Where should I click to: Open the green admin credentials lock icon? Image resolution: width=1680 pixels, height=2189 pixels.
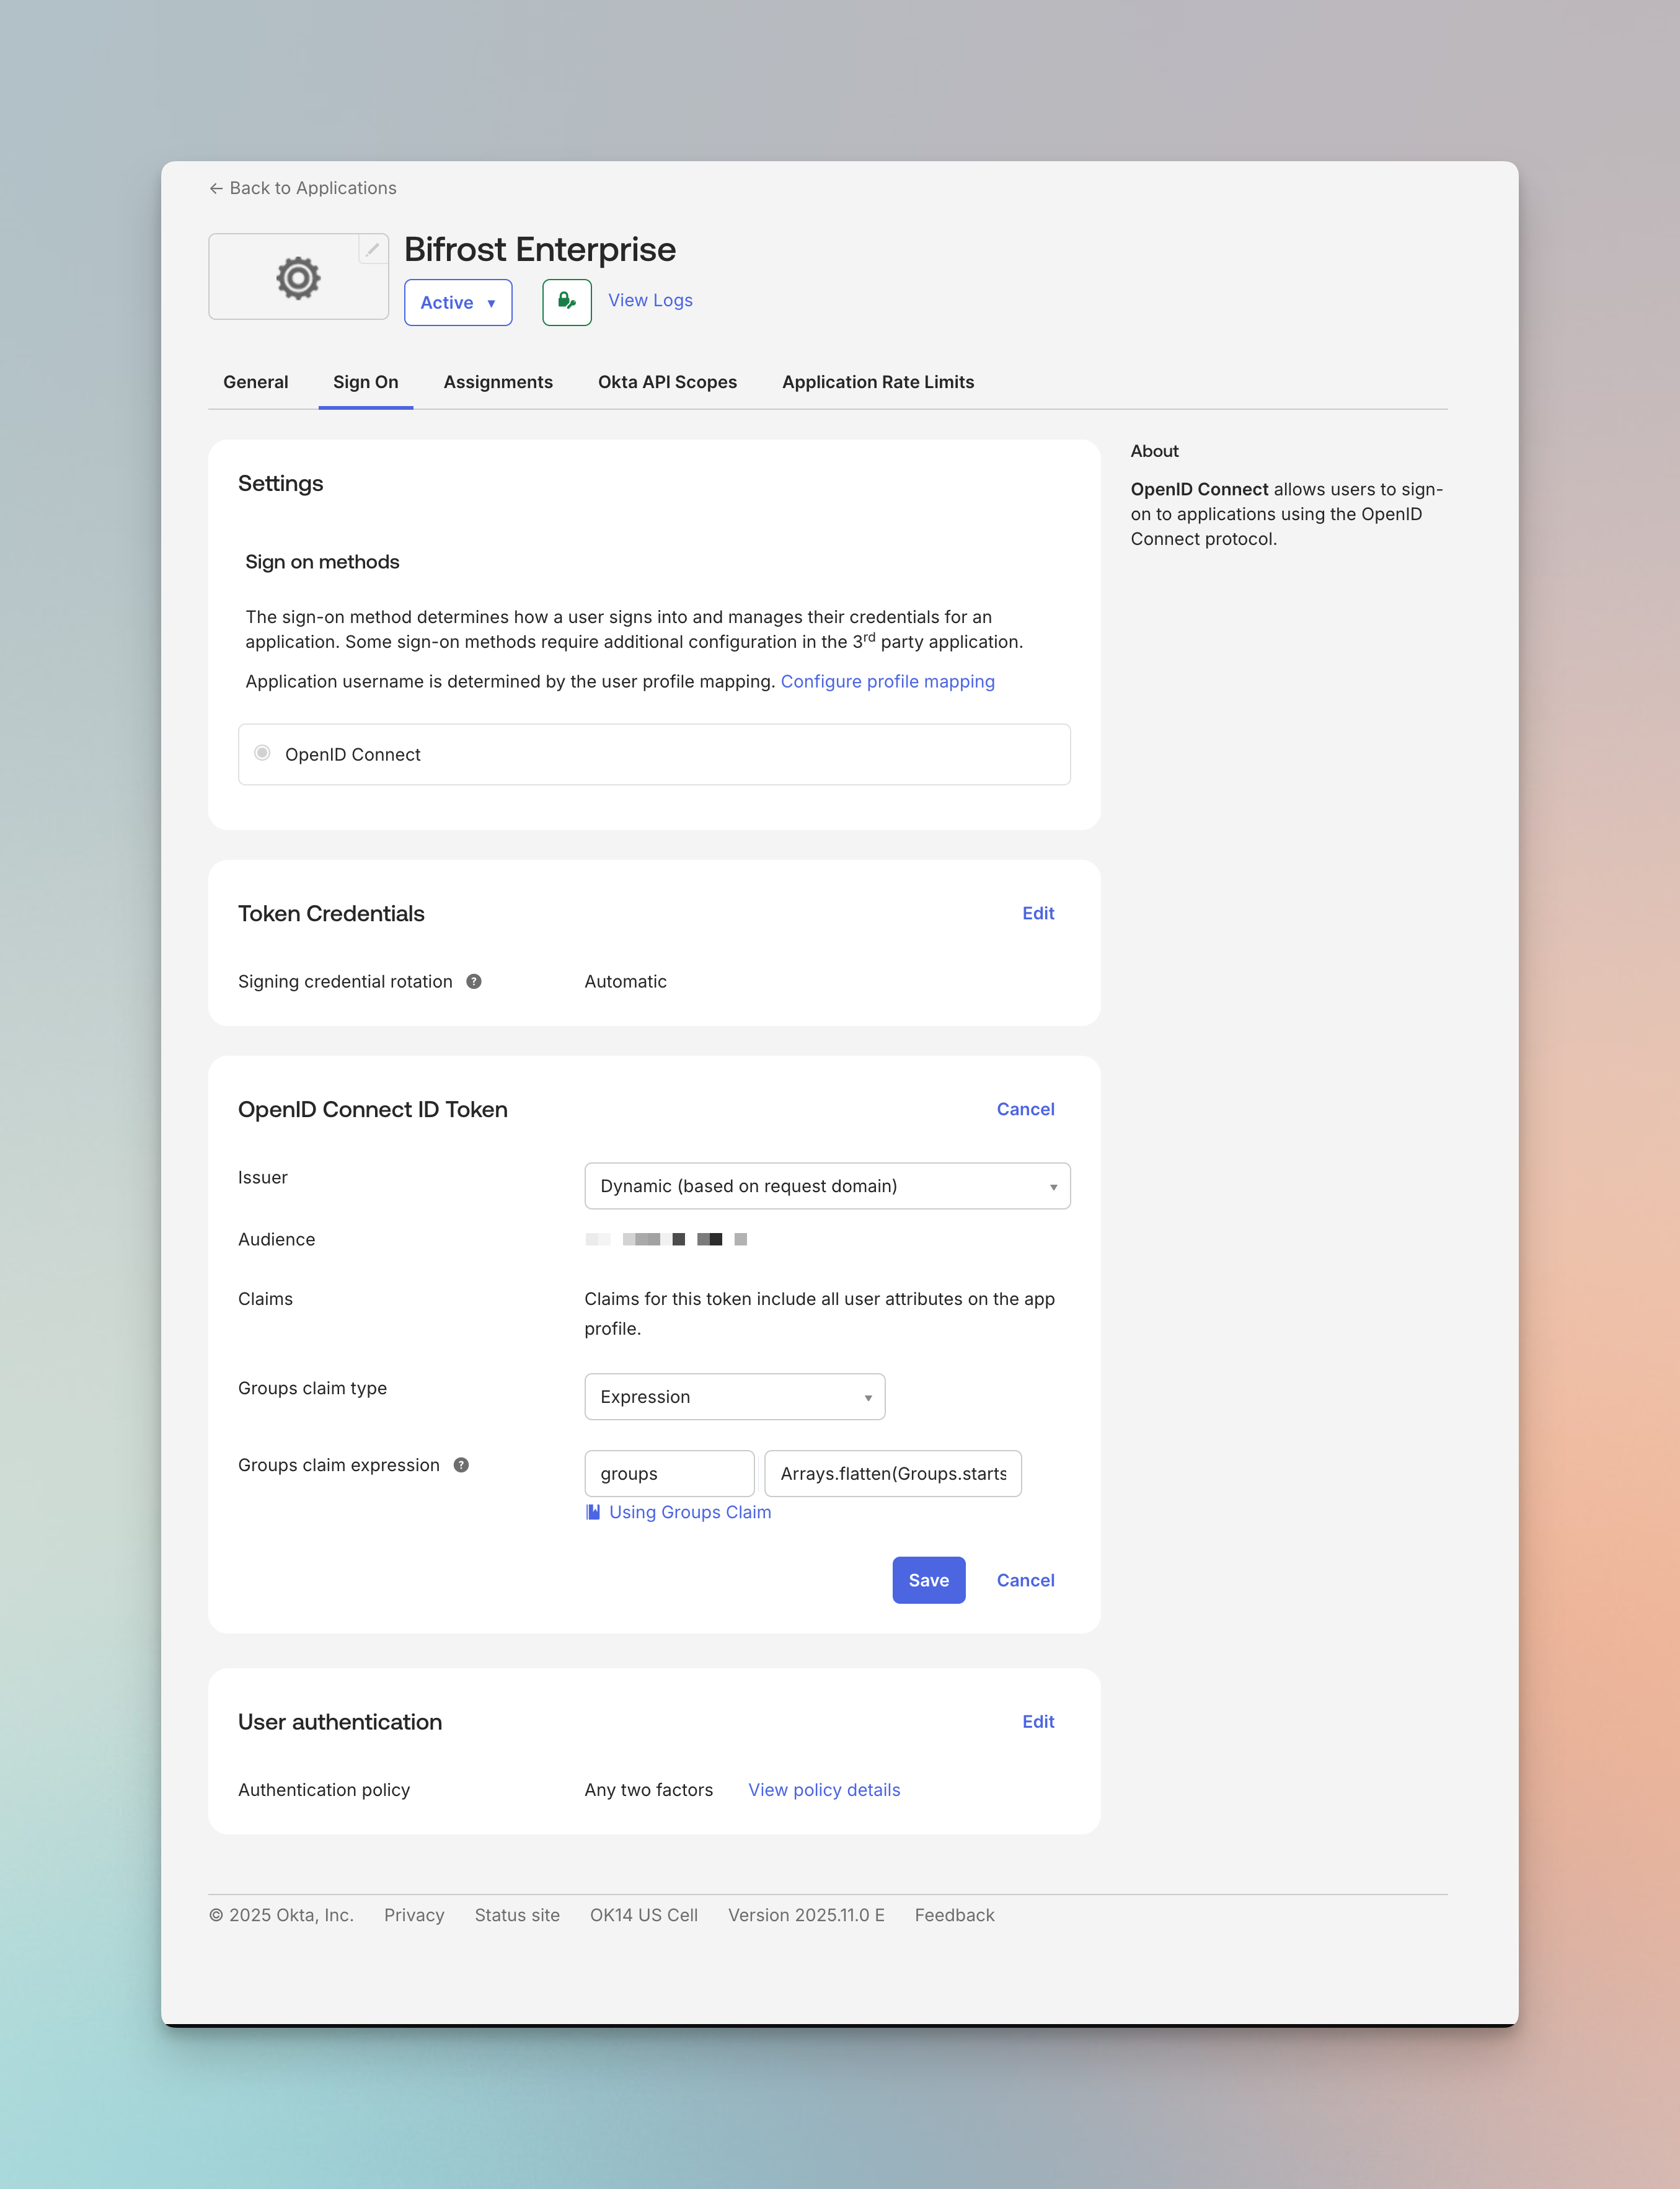566,302
